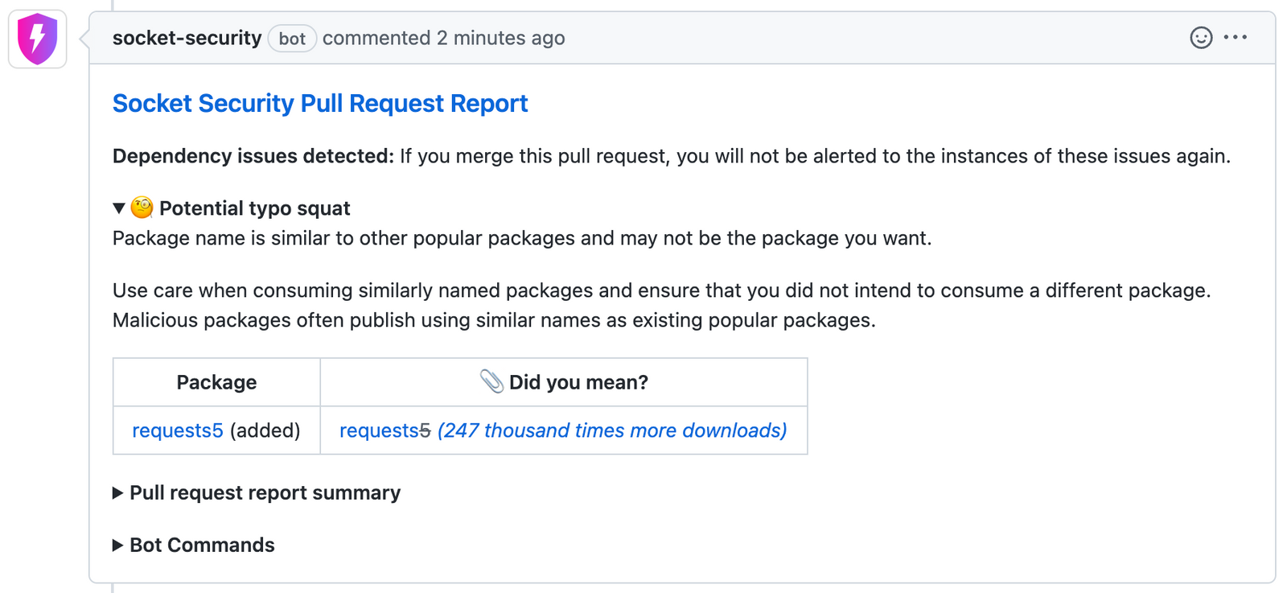This screenshot has width=1287, height=593.
Task: Click the "Did you mean?" column header
Action: tap(578, 382)
